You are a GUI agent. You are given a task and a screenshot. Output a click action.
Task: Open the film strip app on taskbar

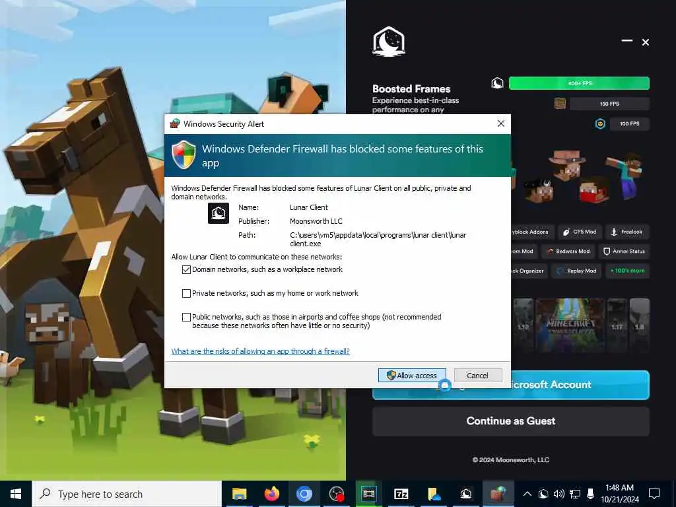click(x=368, y=494)
